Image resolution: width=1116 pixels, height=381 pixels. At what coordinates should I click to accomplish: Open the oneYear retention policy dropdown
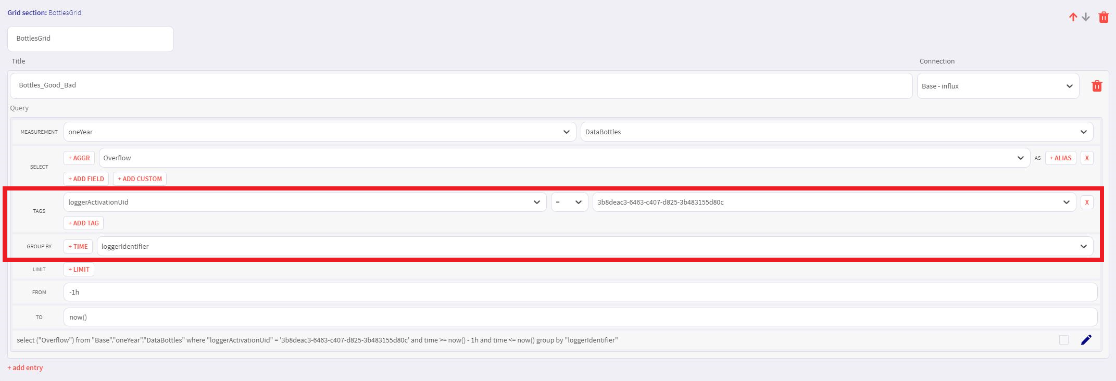(320, 132)
